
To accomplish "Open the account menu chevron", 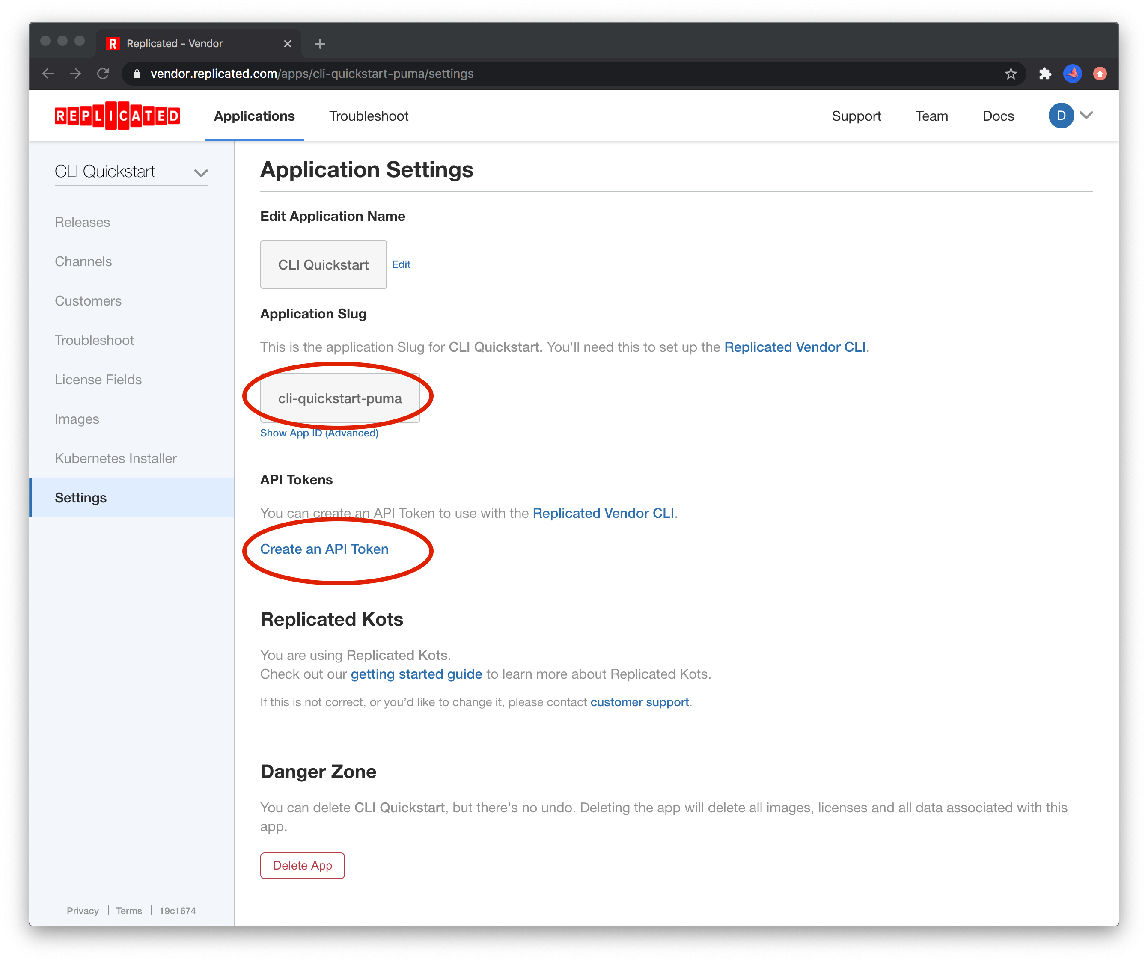I will [1087, 116].
